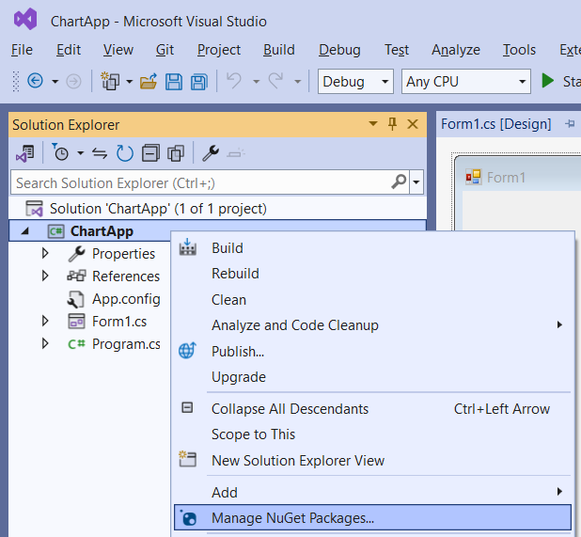Screen dimensions: 581x537
Task: Choose Publish... from the context menu
Action: [x=372, y=351]
